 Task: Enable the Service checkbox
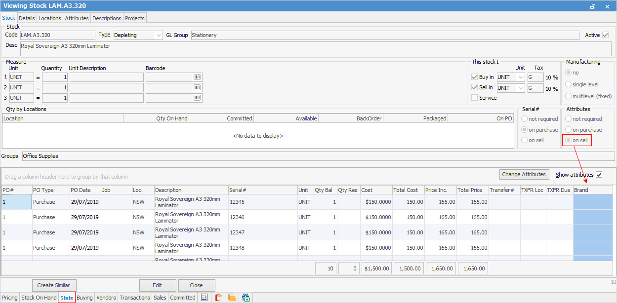click(x=475, y=97)
